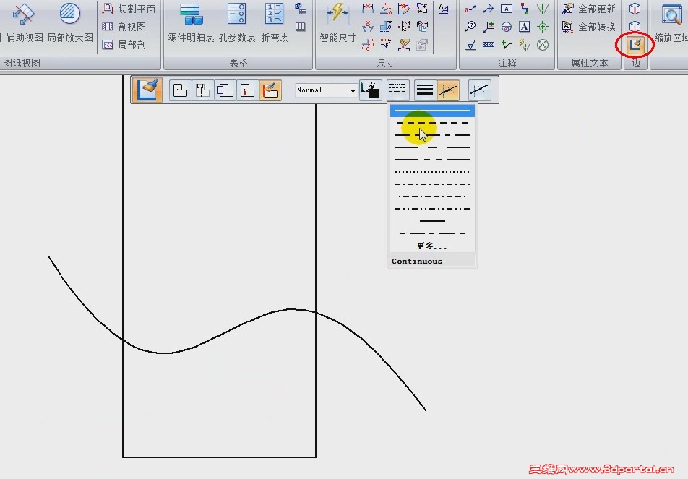Viewport: 688px width, 479px height.
Task: Select the green center mark crosshair icon
Action: pyautogui.click(x=543, y=26)
